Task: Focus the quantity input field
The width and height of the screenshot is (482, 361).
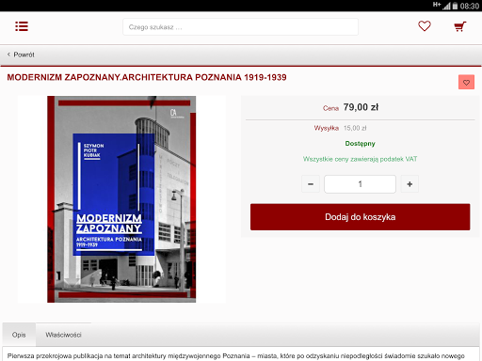Action: [360, 184]
